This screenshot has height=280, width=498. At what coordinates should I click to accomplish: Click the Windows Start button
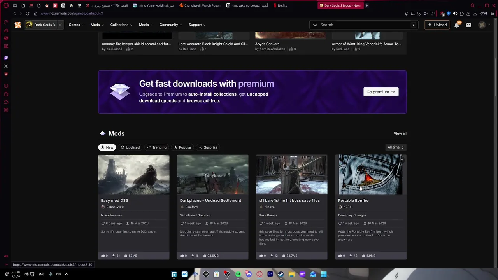pos(323,275)
